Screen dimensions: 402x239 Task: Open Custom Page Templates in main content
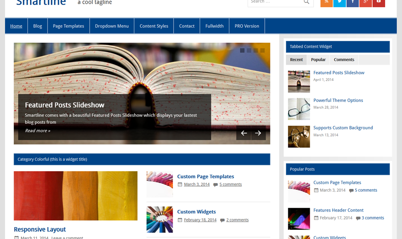click(206, 176)
